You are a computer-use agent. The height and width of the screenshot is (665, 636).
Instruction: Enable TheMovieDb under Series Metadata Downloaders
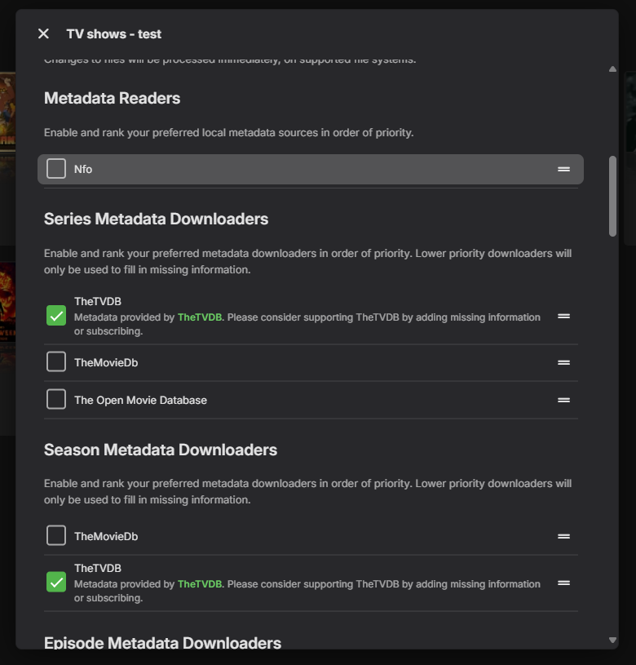tap(56, 361)
